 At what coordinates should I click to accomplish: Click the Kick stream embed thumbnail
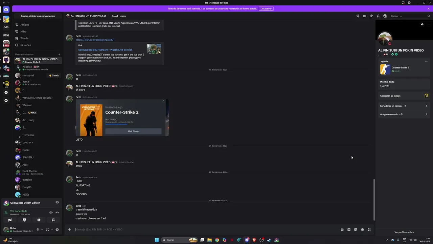coord(154,49)
